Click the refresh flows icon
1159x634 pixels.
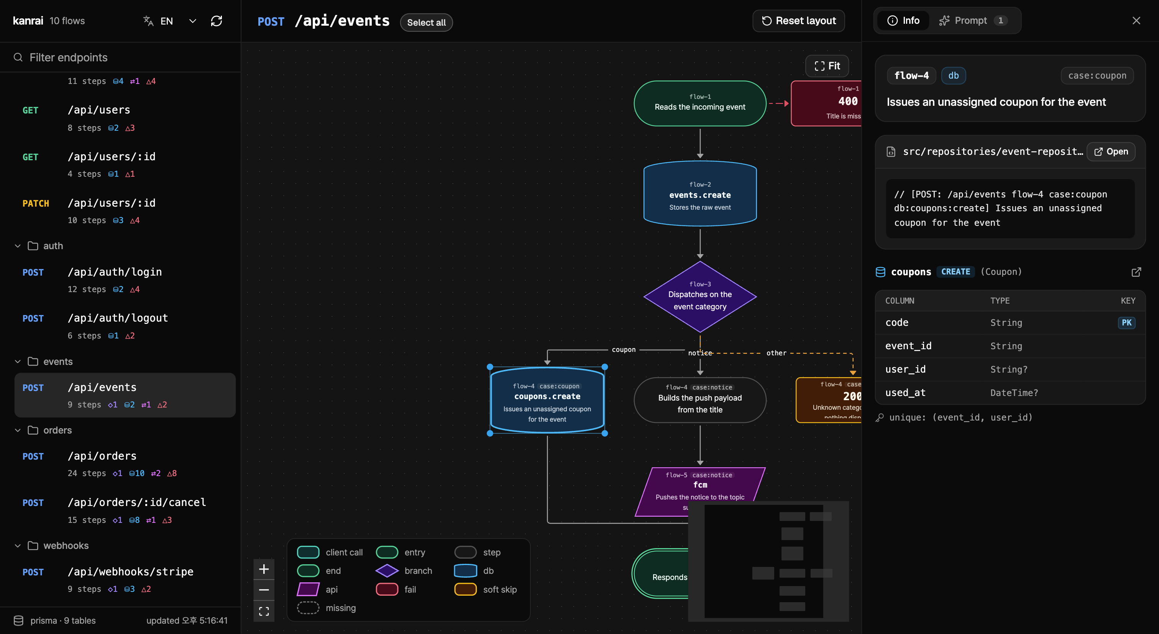(x=217, y=21)
